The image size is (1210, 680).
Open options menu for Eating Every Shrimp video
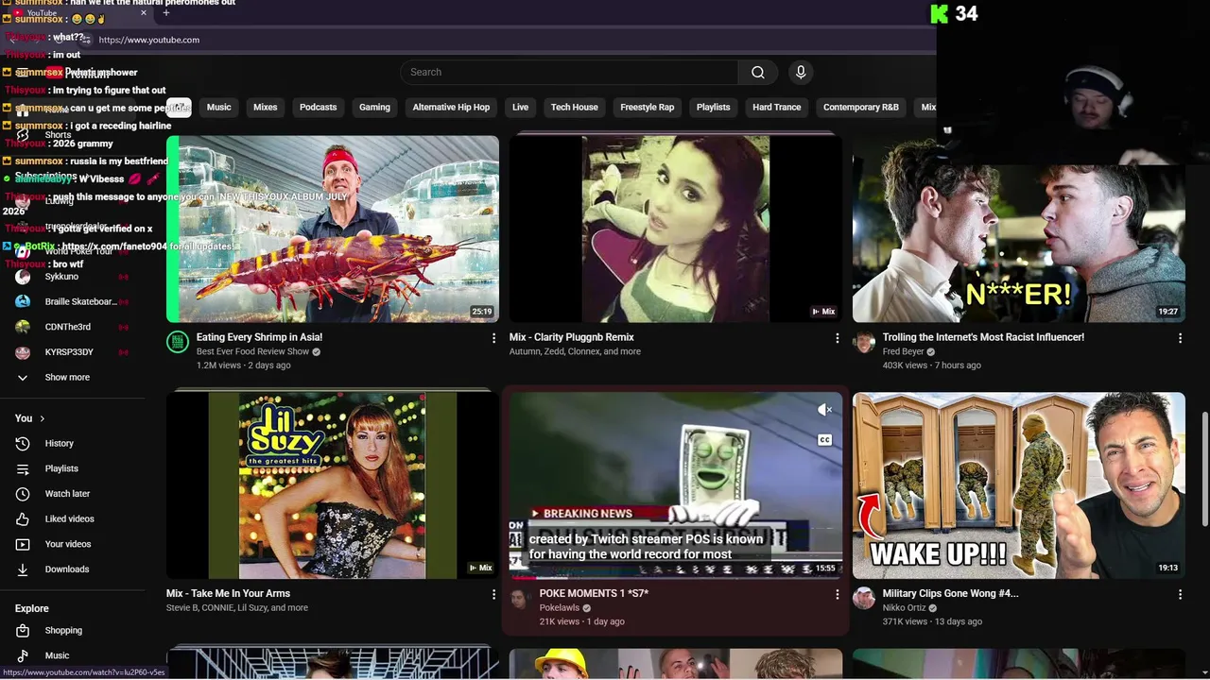tap(493, 338)
